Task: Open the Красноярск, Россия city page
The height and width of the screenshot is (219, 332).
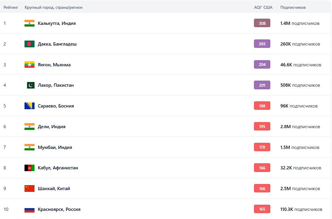Action: pyautogui.click(x=59, y=209)
